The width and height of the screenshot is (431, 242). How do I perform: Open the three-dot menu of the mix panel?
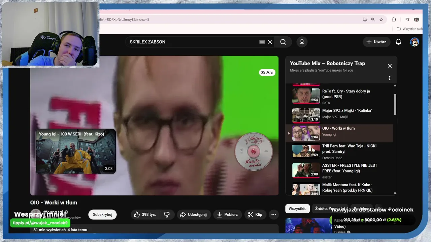(x=390, y=78)
